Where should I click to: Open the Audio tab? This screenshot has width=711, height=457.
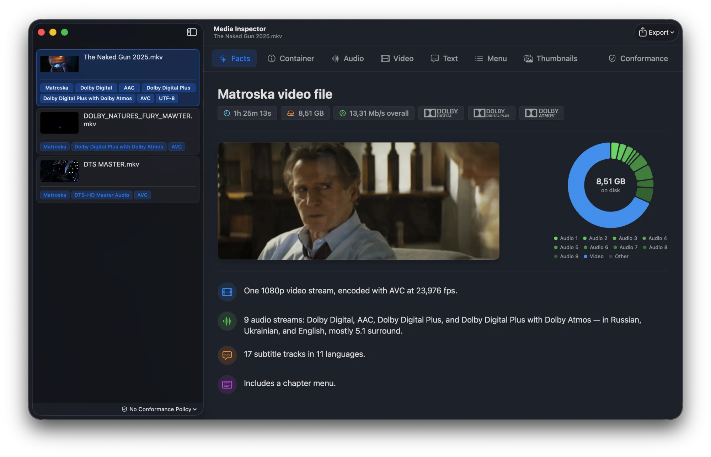(348, 59)
